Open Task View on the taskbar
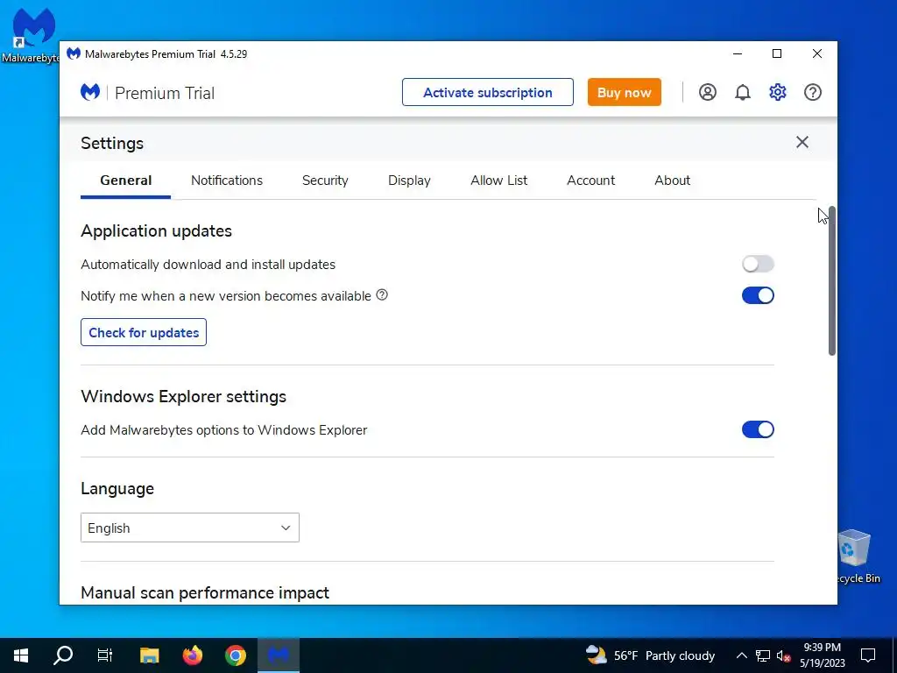The image size is (897, 673). pyautogui.click(x=105, y=655)
